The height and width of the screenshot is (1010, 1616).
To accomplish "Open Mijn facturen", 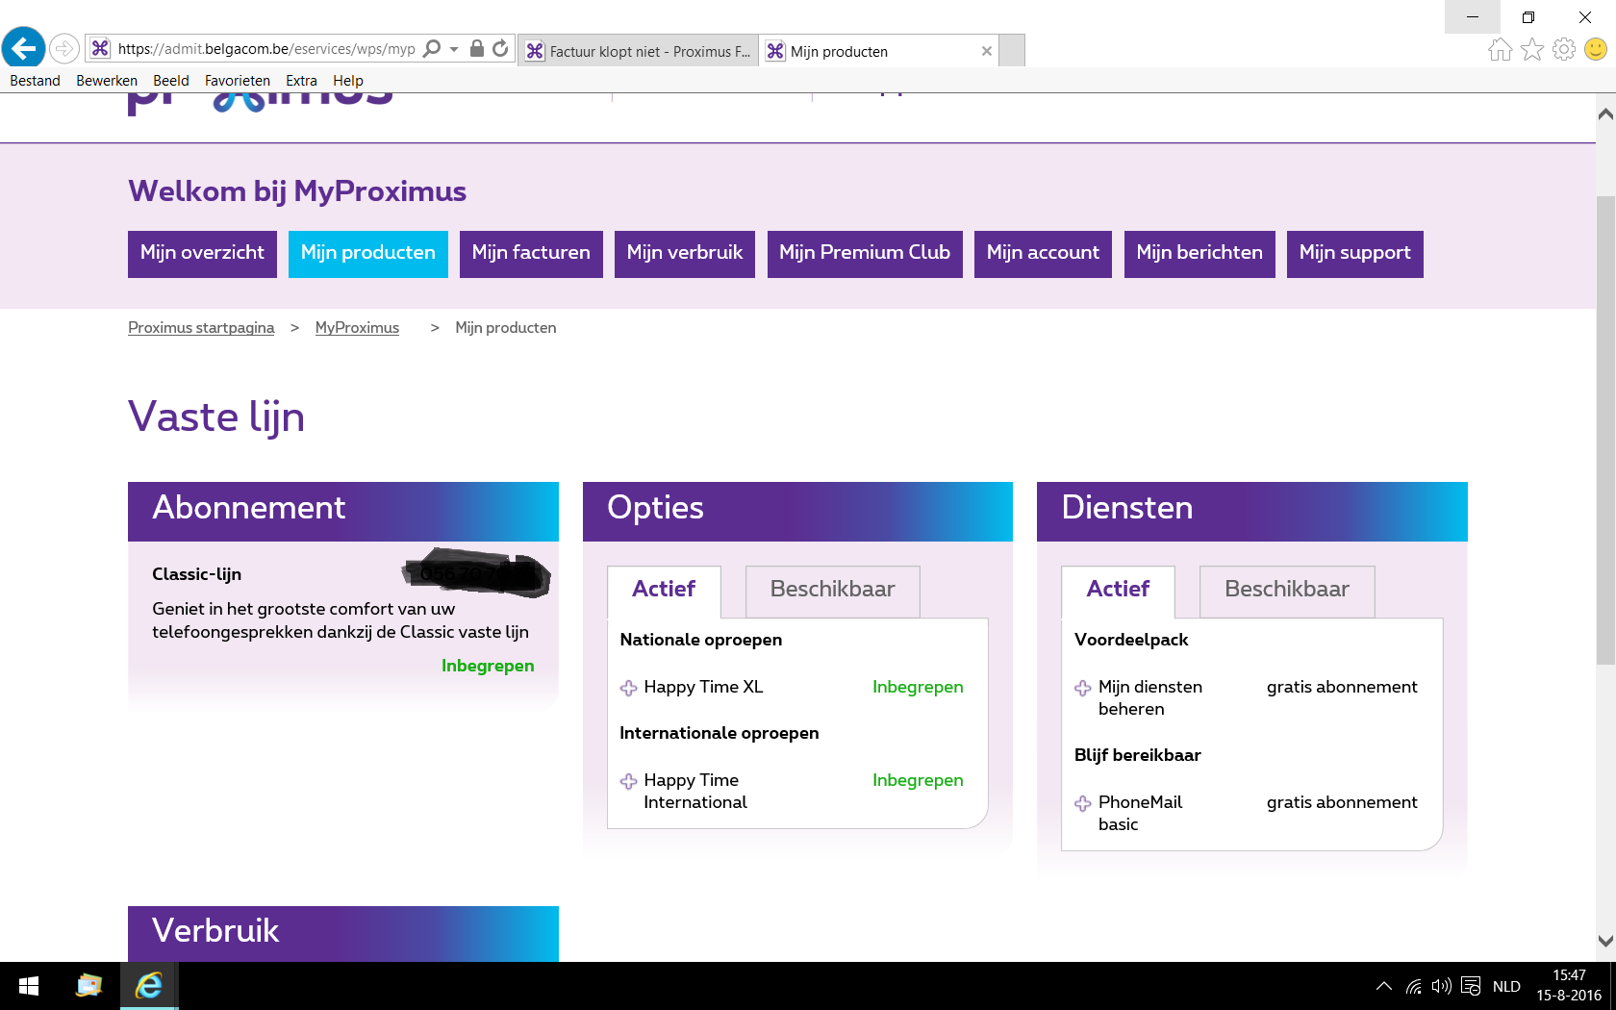I will pyautogui.click(x=531, y=254).
